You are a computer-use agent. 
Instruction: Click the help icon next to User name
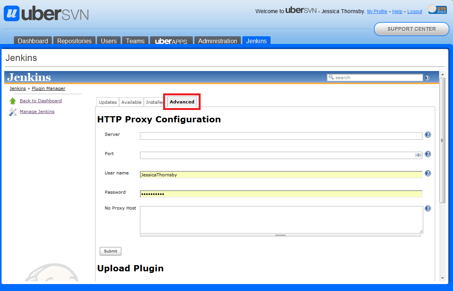[427, 173]
